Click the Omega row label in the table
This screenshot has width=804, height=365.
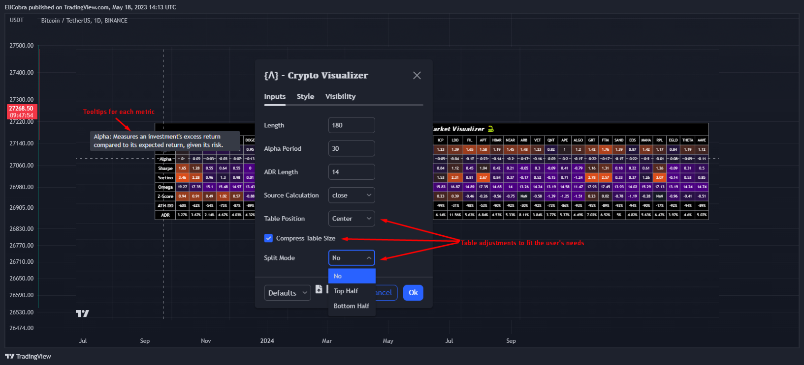pyautogui.click(x=165, y=187)
